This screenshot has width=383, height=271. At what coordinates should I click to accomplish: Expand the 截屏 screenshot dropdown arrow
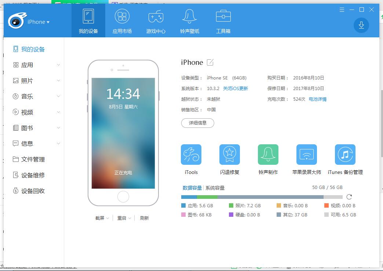click(x=107, y=218)
